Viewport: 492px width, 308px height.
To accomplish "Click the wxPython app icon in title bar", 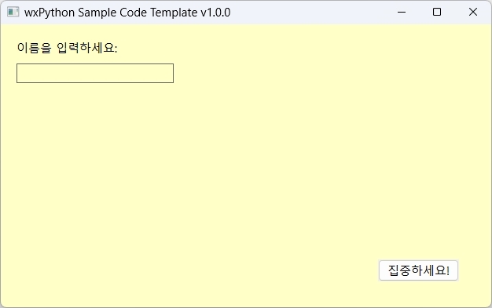I will 13,13.
